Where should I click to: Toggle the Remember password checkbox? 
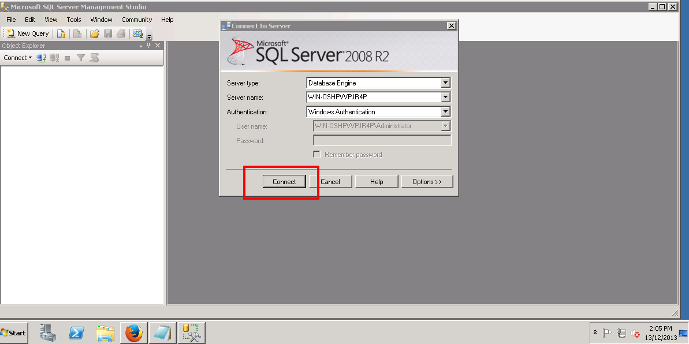tap(316, 155)
